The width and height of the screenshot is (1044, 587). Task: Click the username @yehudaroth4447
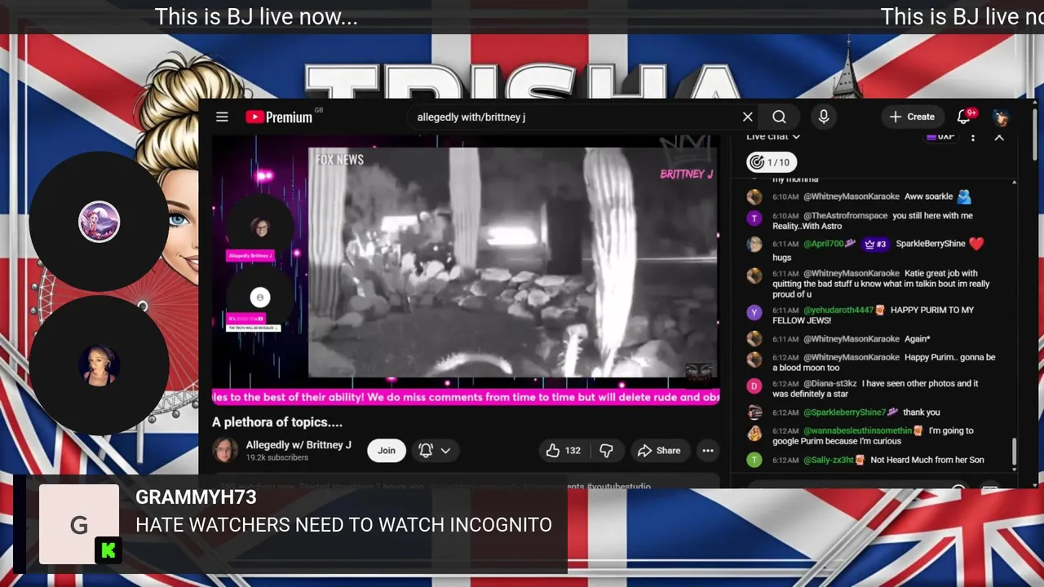[838, 310]
